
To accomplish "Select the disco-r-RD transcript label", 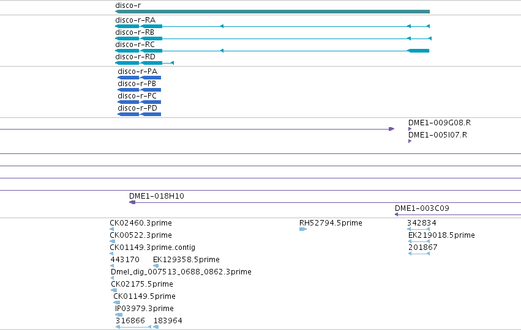I will [x=135, y=57].
